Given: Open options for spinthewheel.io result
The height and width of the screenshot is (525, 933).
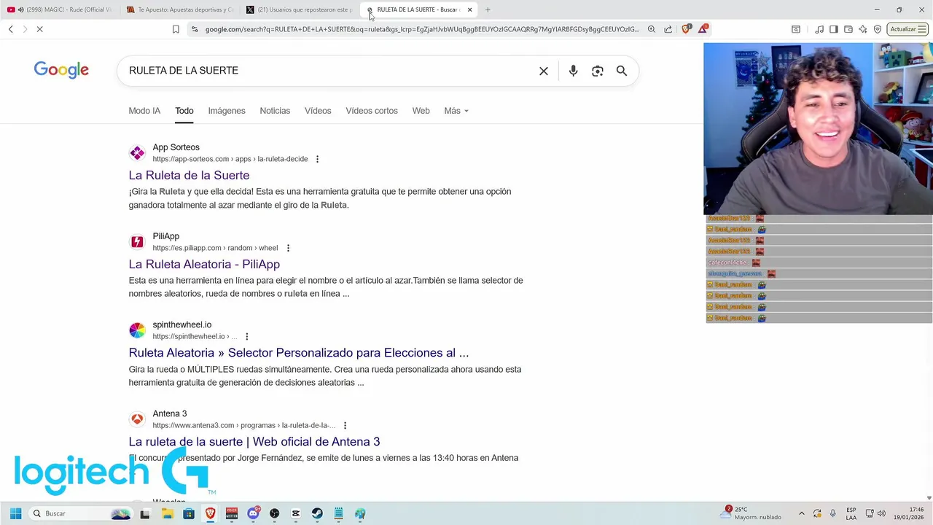Looking at the screenshot, I should 247,336.
